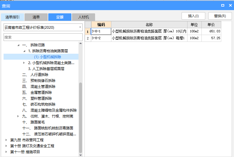Click the 名称 column header
234x157 pixels.
[x=149, y=25]
